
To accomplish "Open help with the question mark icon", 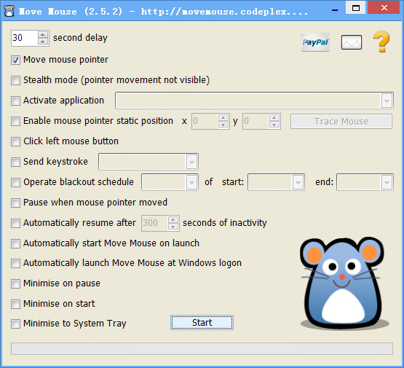I will coord(381,42).
